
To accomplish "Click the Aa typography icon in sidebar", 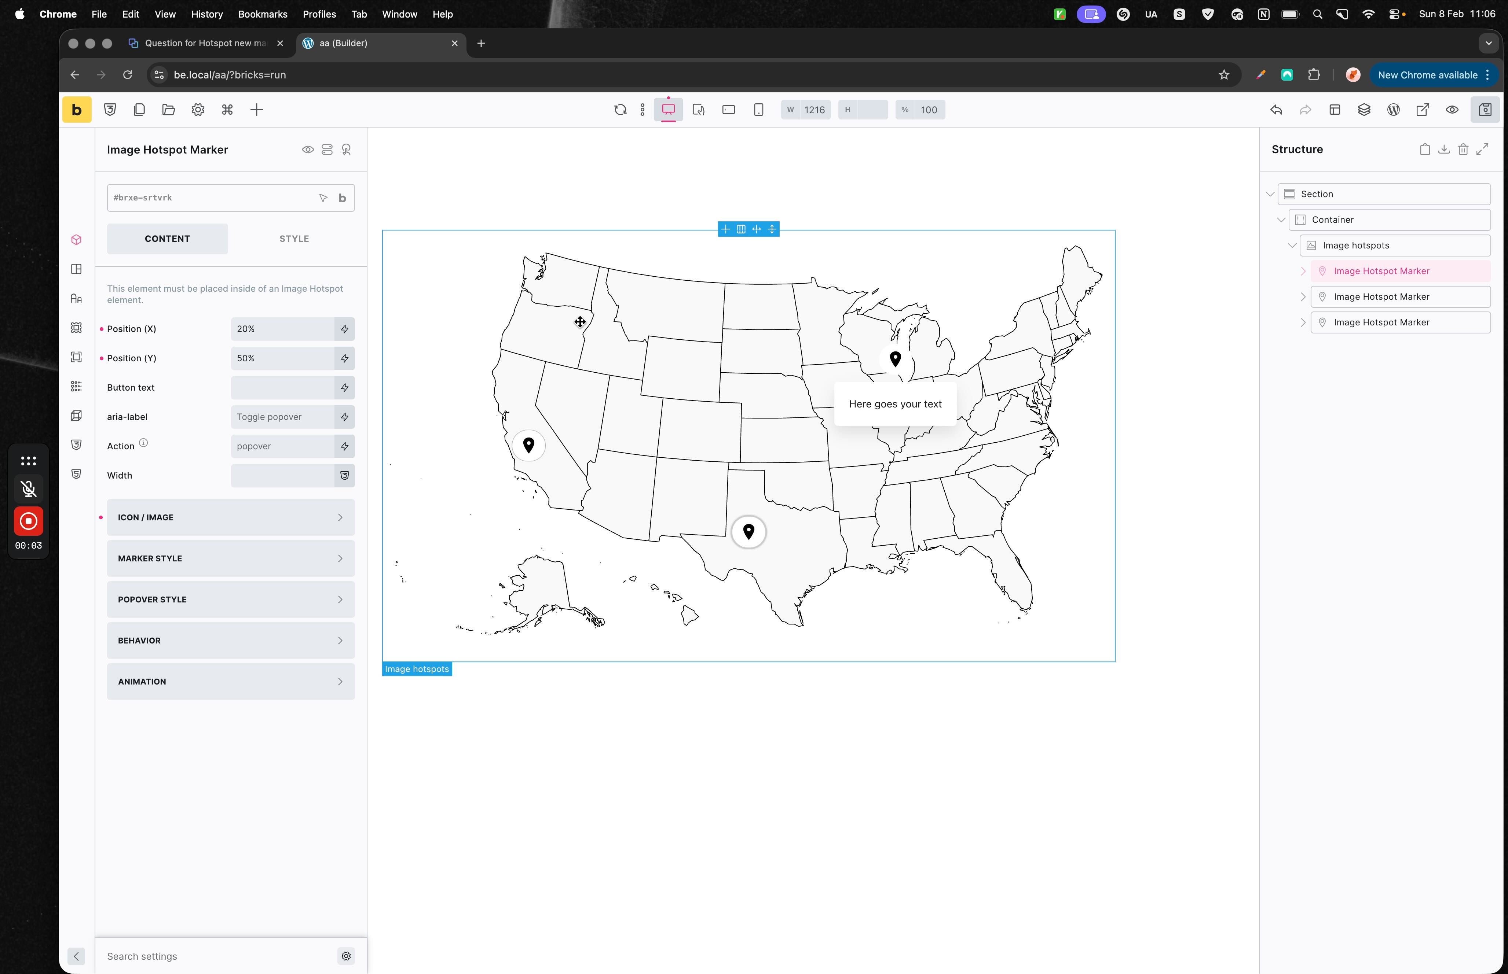I will [x=77, y=299].
